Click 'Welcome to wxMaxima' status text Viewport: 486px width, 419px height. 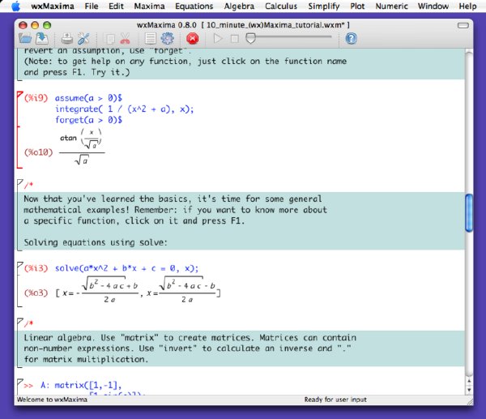pyautogui.click(x=52, y=400)
